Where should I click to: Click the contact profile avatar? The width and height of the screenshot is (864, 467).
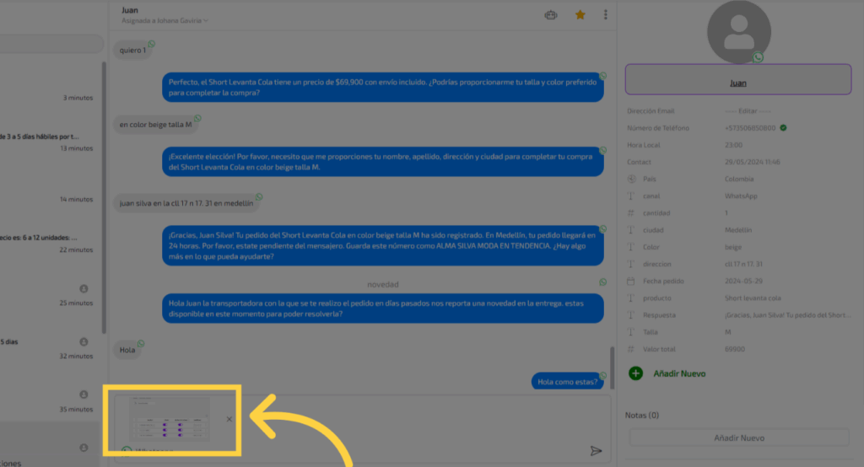(x=738, y=32)
